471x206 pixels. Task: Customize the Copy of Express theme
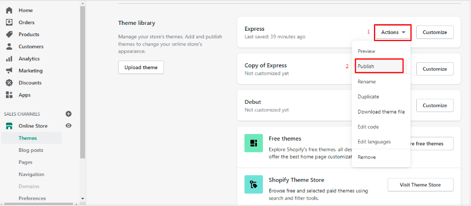point(435,69)
